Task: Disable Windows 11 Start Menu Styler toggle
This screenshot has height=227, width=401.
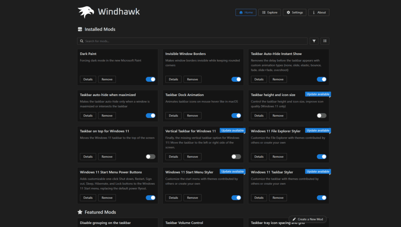Action: tap(236, 198)
